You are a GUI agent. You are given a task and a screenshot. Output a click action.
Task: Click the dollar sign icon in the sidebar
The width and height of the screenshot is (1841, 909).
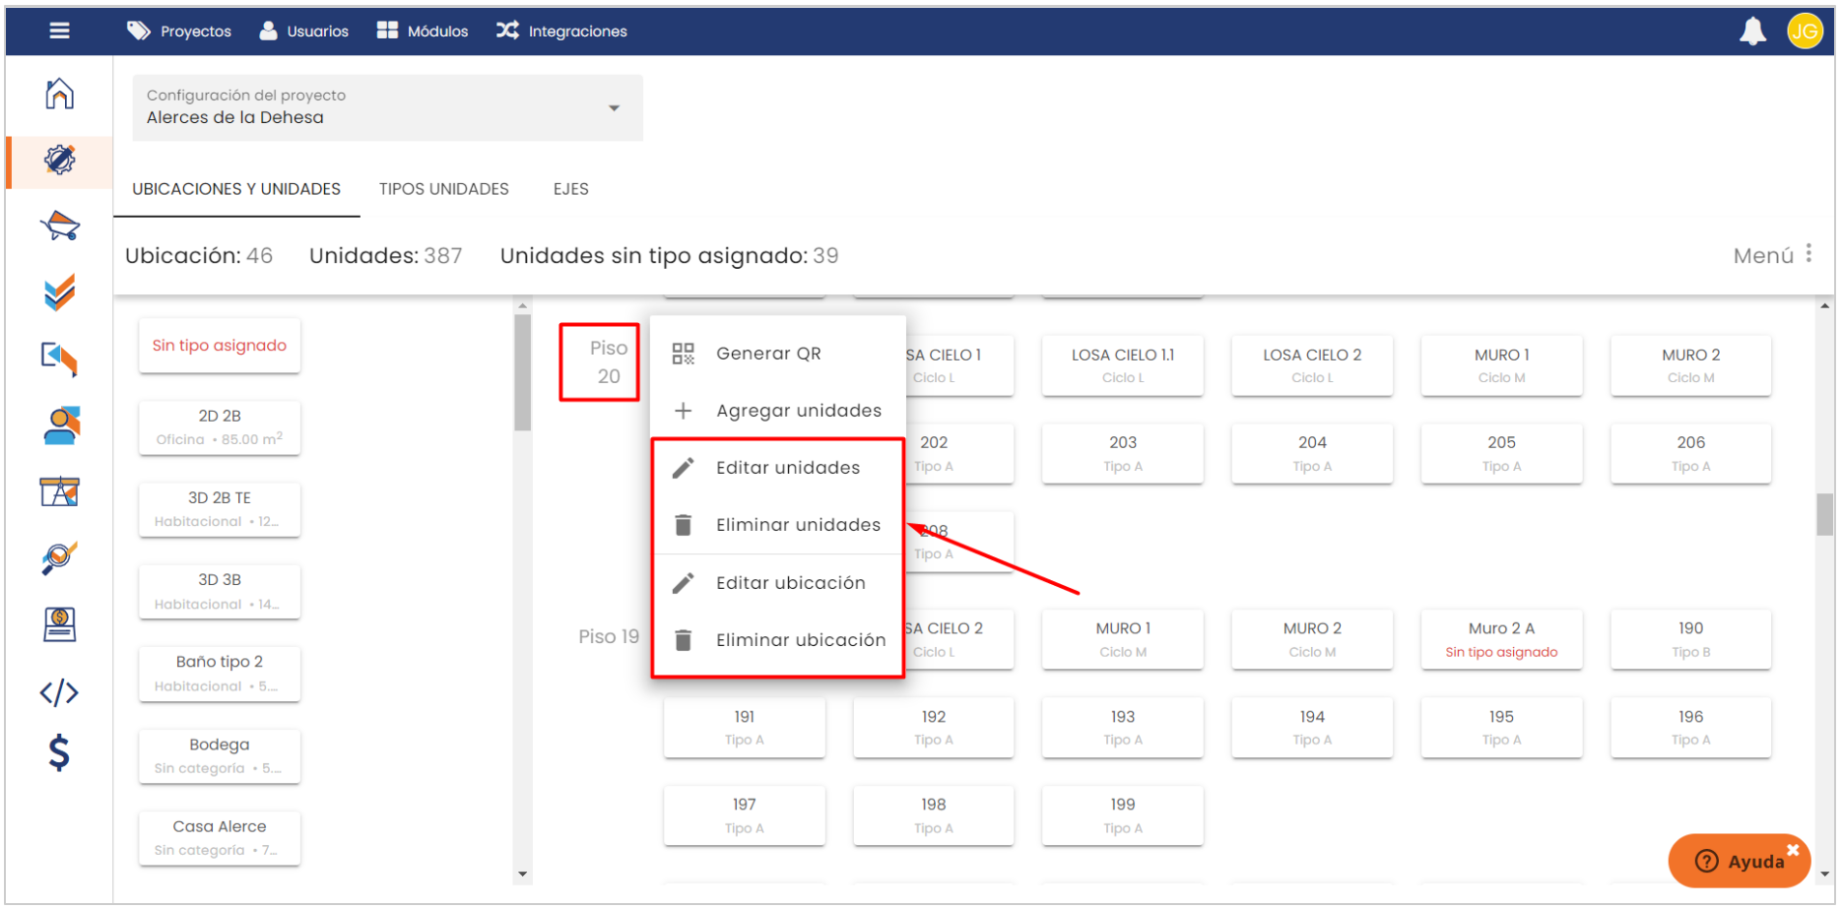click(59, 752)
